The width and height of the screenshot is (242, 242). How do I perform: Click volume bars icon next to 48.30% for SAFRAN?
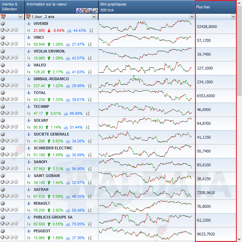tap(68, 197)
